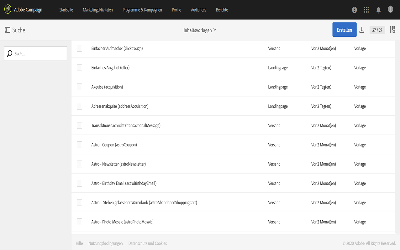The width and height of the screenshot is (400, 250).
Task: Open the user profile avatar icon
Action: tap(390, 9)
